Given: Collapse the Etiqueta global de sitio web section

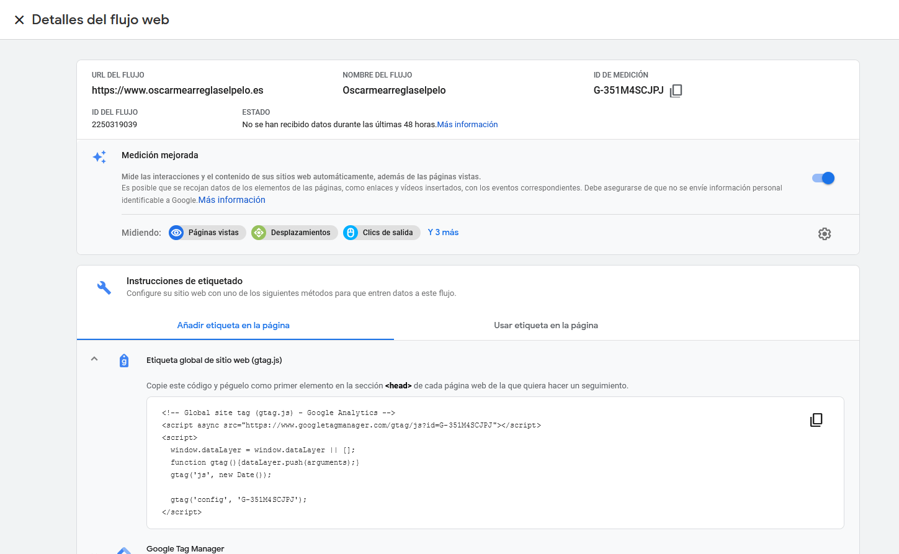Looking at the screenshot, I should (94, 359).
